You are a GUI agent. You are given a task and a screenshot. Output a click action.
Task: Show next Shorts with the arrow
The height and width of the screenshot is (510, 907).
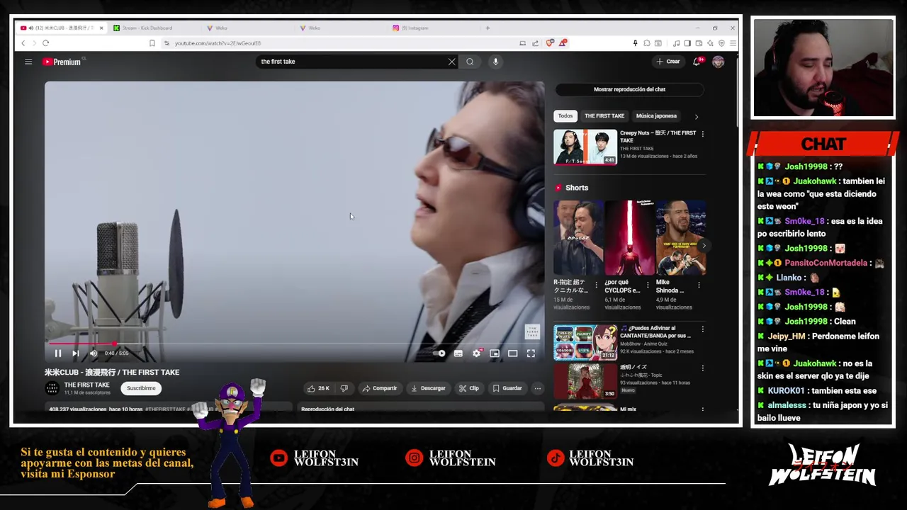click(704, 245)
